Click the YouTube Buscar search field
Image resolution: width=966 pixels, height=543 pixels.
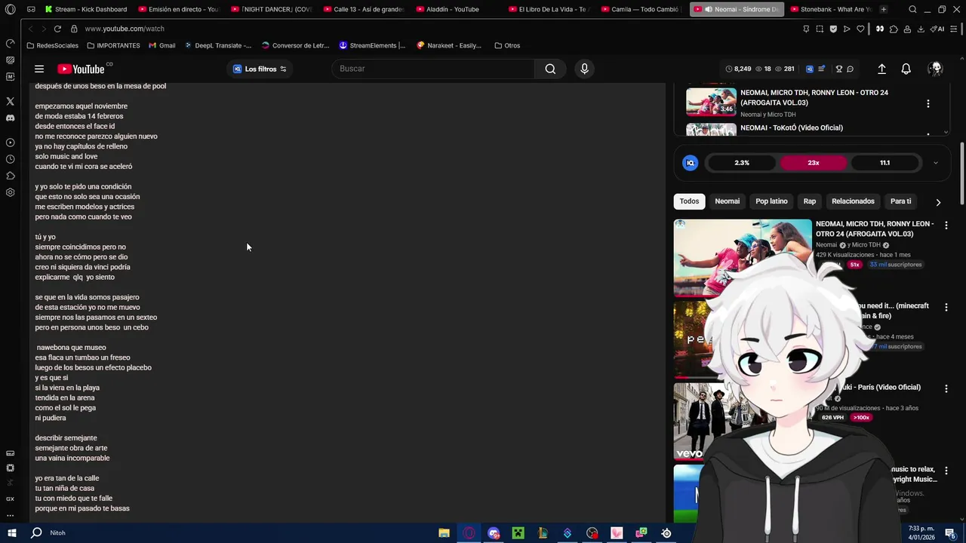[433, 69]
